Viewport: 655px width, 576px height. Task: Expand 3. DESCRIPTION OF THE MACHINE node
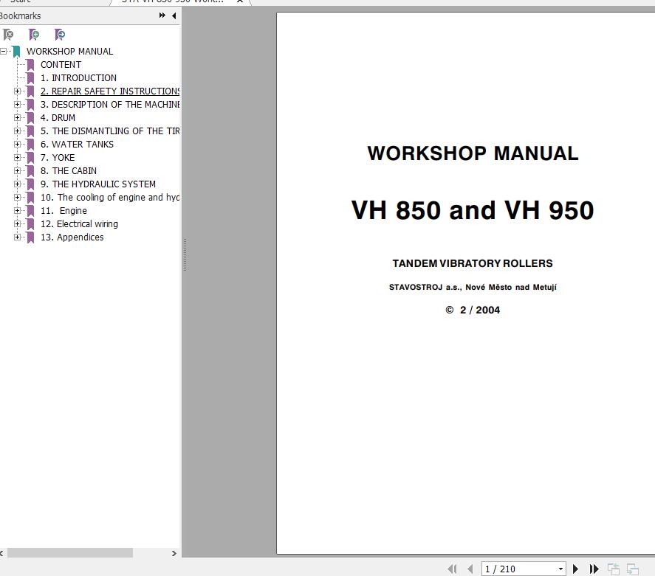click(x=17, y=104)
